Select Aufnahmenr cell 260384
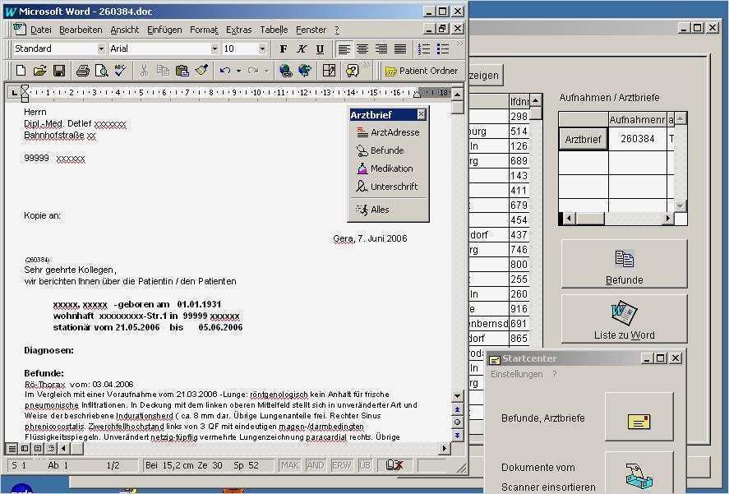 (x=638, y=139)
